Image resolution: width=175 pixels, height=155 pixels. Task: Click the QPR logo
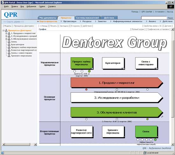pyautogui.click(x=10, y=15)
